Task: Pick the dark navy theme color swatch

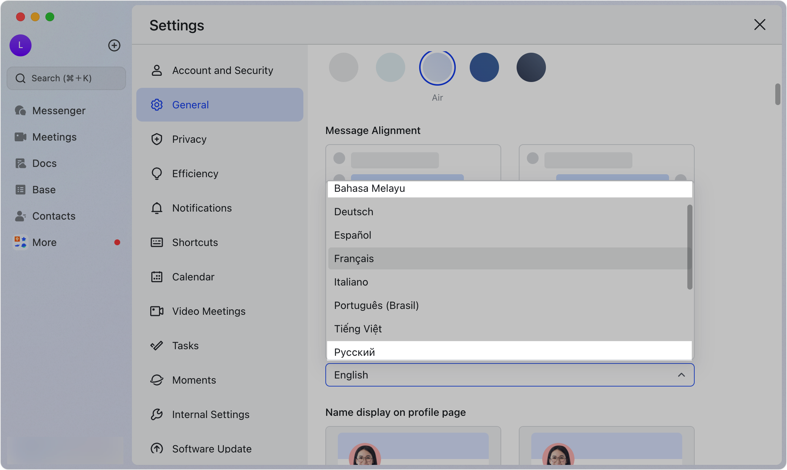Action: tap(531, 67)
